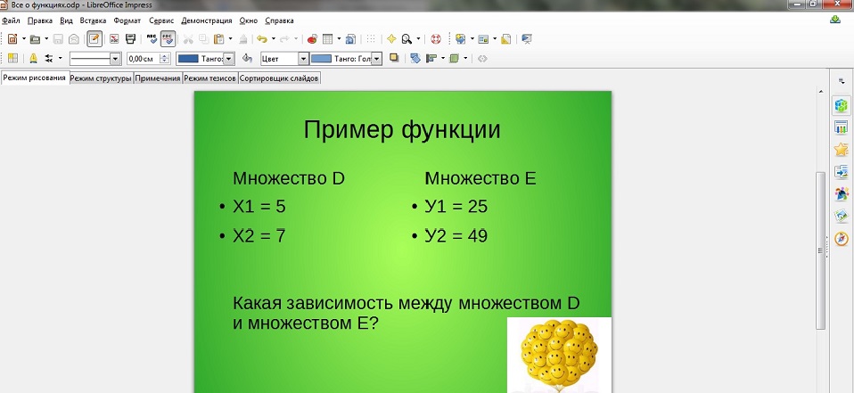This screenshot has height=393, width=854.
Task: Insert a chart using the chart icon
Action: 312,39
